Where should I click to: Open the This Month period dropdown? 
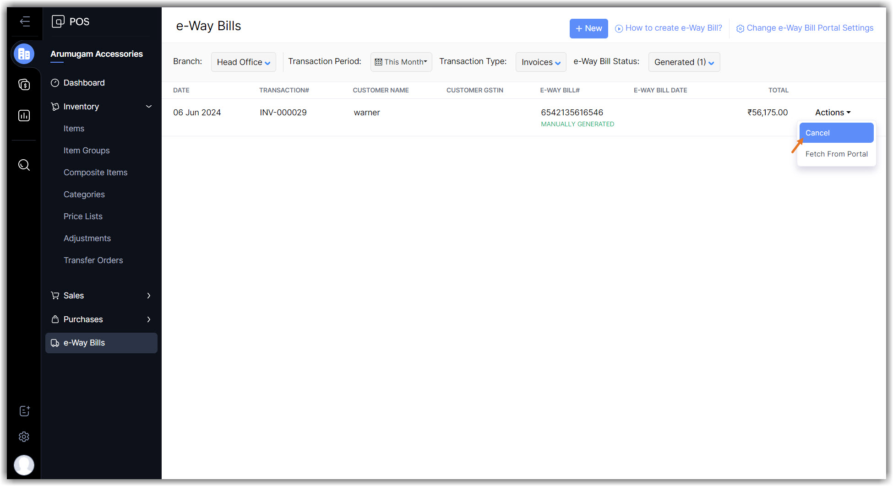pyautogui.click(x=401, y=62)
